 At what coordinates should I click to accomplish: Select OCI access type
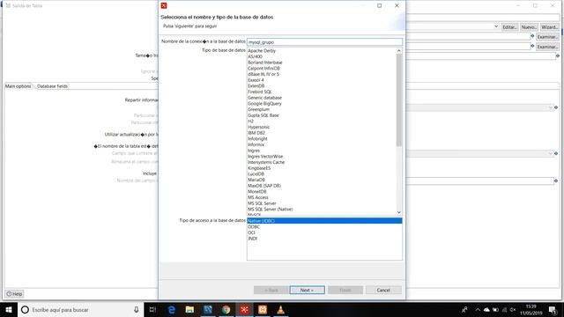251,232
